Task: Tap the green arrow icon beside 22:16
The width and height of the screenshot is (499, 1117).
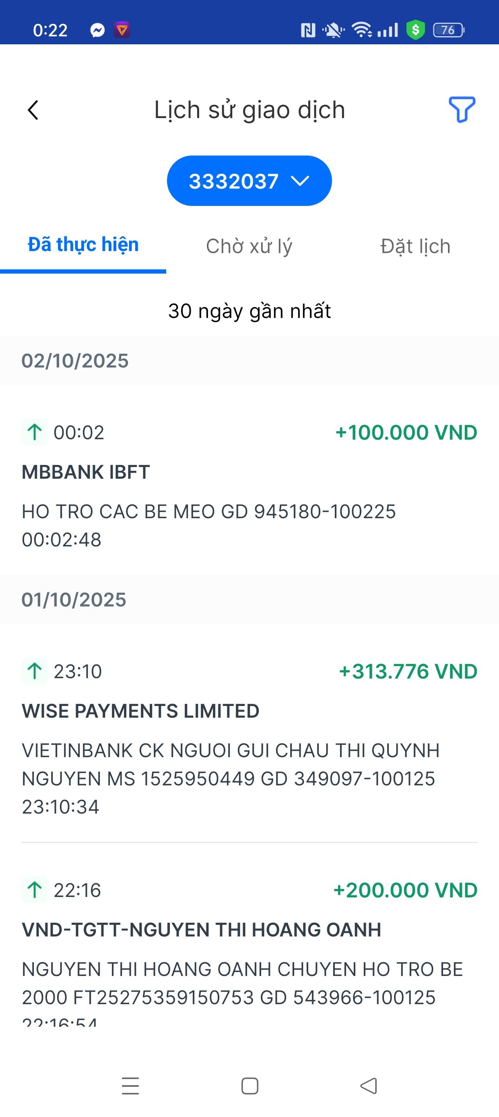Action: (x=35, y=890)
